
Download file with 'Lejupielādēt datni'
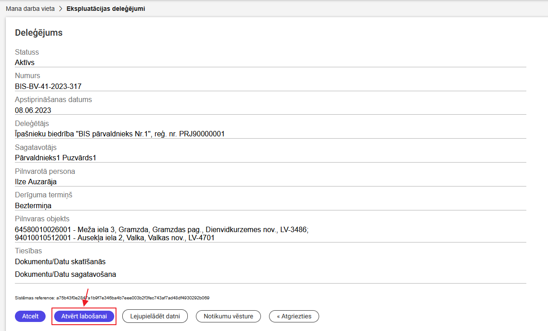click(155, 316)
